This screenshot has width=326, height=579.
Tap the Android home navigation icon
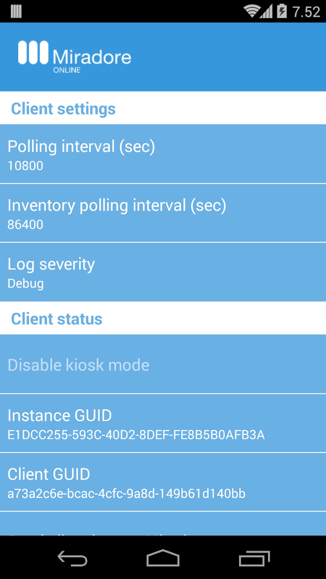pos(163,558)
